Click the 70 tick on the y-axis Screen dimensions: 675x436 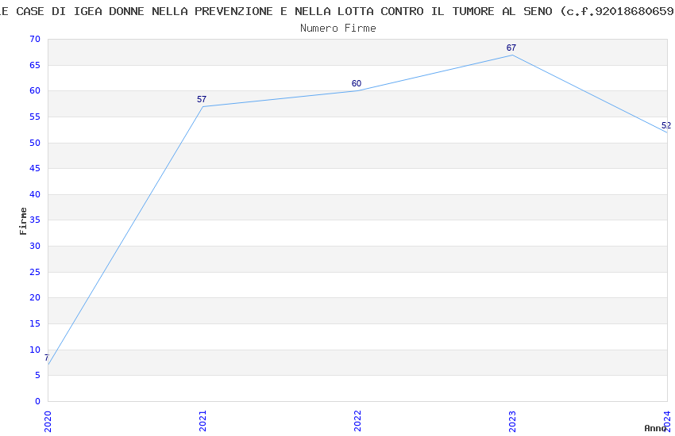33,40
